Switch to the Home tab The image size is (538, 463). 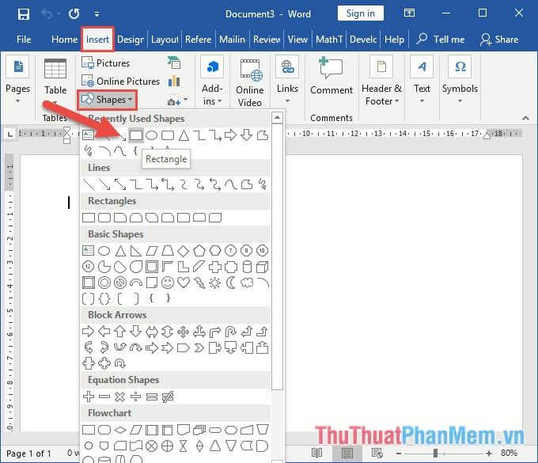click(x=64, y=40)
